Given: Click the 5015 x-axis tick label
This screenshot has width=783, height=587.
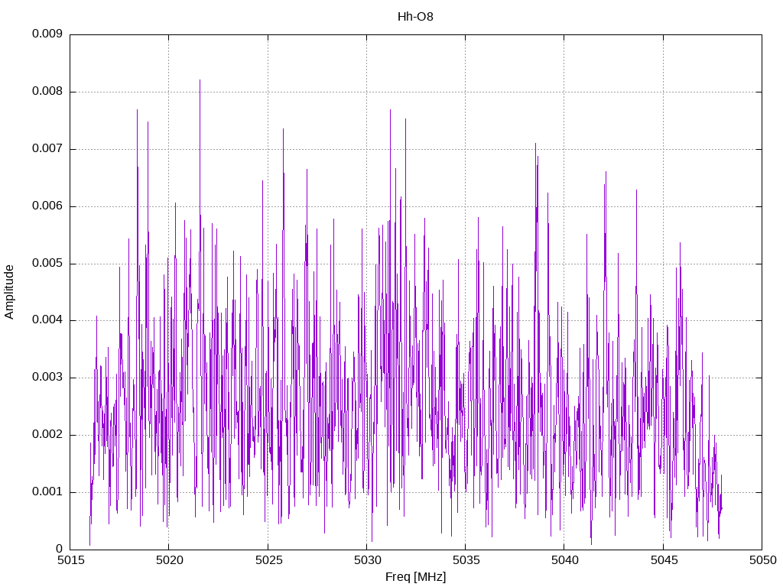Looking at the screenshot, I should [70, 560].
